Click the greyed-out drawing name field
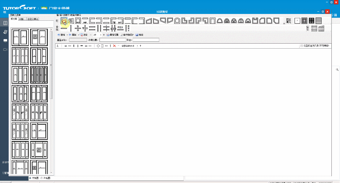 78,40
